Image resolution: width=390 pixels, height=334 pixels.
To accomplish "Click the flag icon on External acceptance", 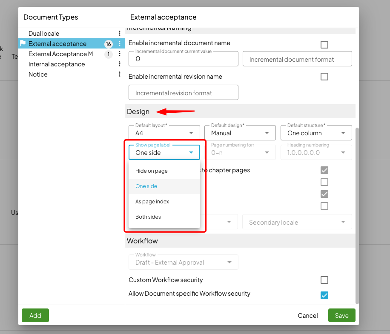I will (24, 43).
